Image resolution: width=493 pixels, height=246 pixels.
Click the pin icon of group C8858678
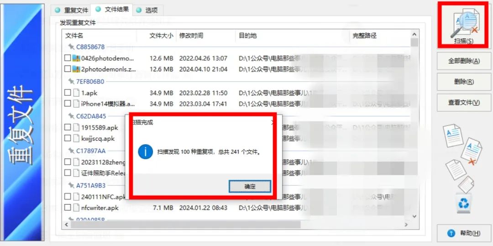coord(71,47)
